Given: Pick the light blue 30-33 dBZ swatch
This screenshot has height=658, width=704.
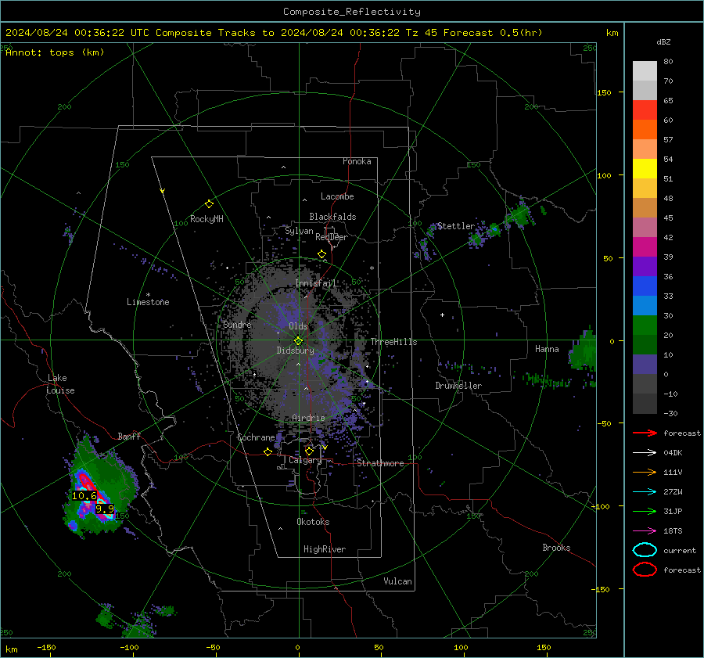Looking at the screenshot, I should pyautogui.click(x=645, y=305).
